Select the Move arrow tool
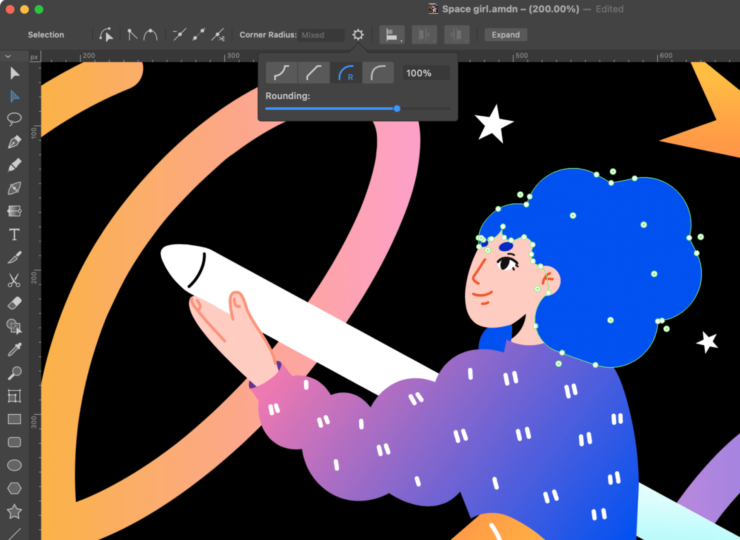 14,73
